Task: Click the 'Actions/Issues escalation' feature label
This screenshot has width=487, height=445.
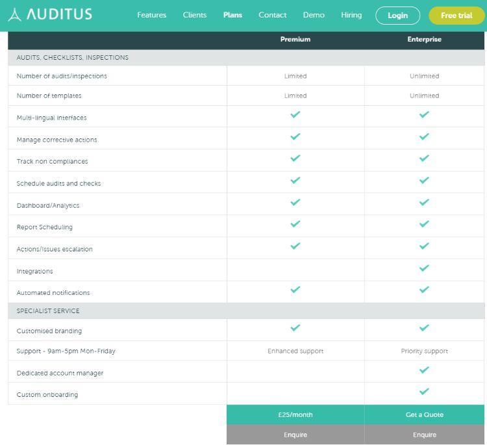Action: point(55,249)
